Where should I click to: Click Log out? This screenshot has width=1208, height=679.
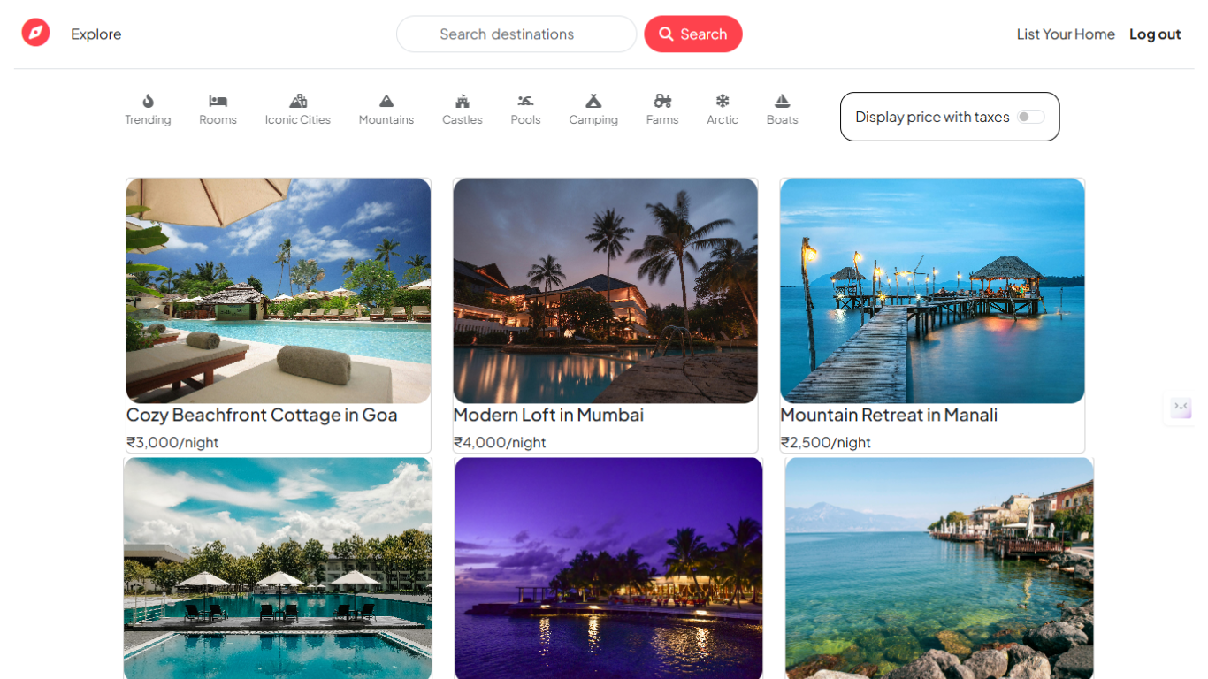point(1155,34)
